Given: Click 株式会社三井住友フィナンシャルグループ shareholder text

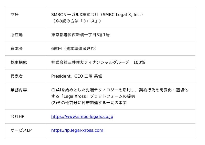Looking at the screenshot, I should [90, 63].
